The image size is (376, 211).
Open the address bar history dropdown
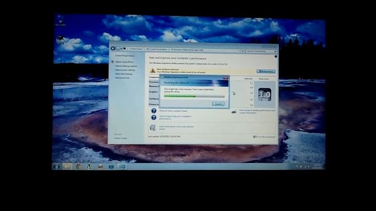[x=239, y=51]
